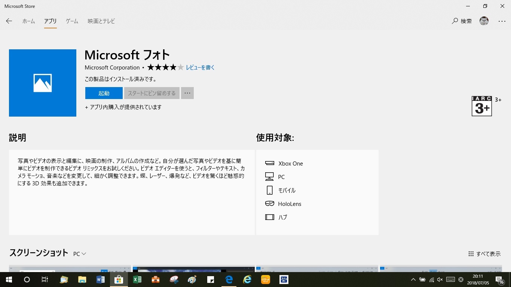Click the 説明 heading
This screenshot has height=287, width=511.
coord(18,138)
